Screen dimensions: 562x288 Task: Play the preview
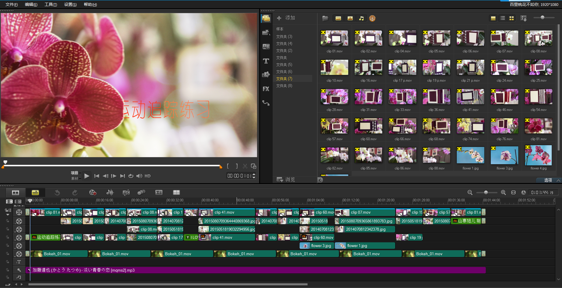[86, 176]
